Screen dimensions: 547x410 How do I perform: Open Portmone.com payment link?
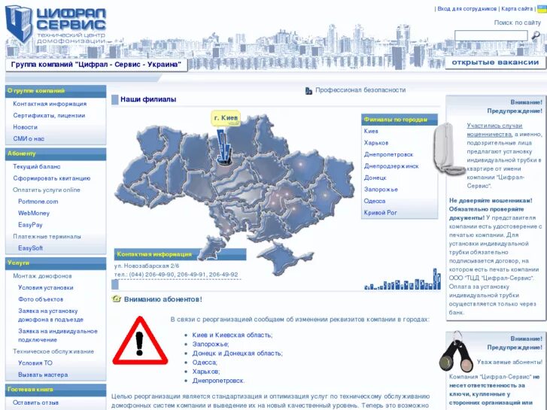38,202
